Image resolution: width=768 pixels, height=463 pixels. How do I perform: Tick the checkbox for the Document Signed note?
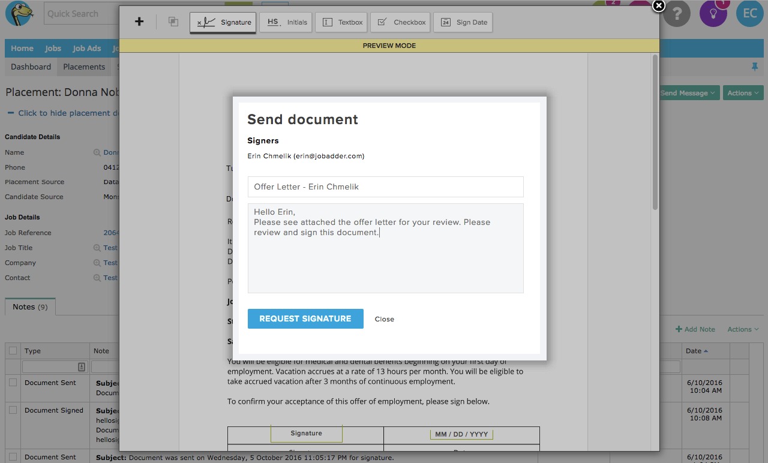point(13,410)
